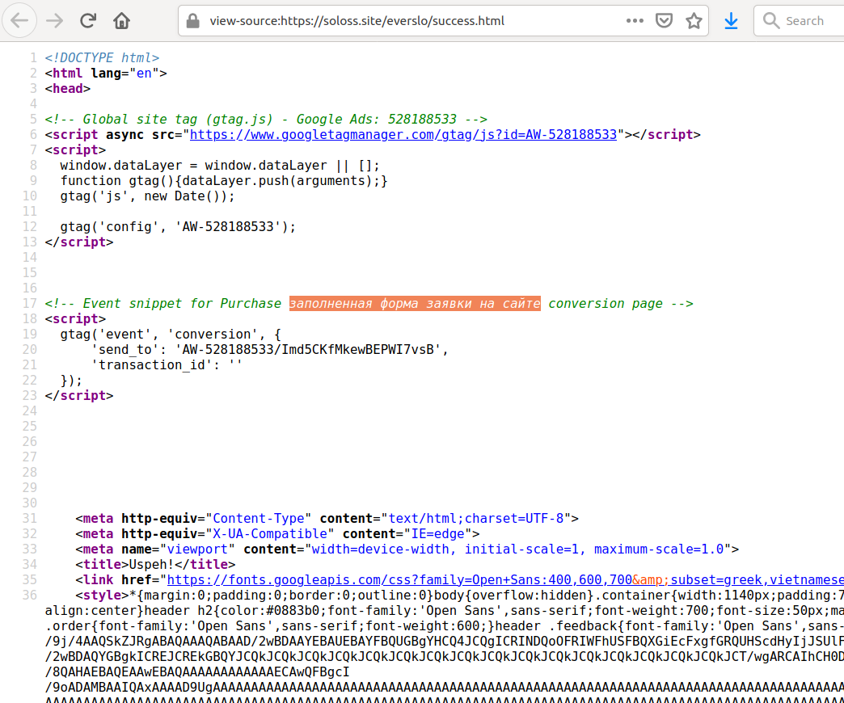The image size is (844, 703).
Task: Click the highlighted Russian text in the comment
Action: coord(415,303)
